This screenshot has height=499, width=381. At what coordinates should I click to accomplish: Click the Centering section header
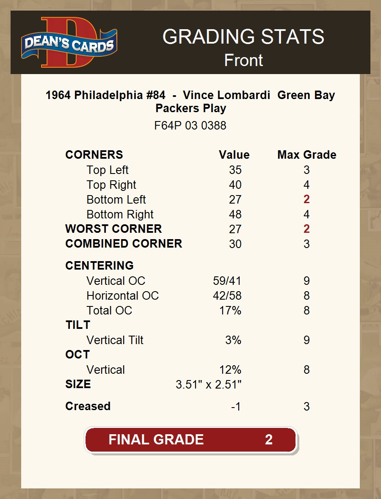tap(99, 266)
